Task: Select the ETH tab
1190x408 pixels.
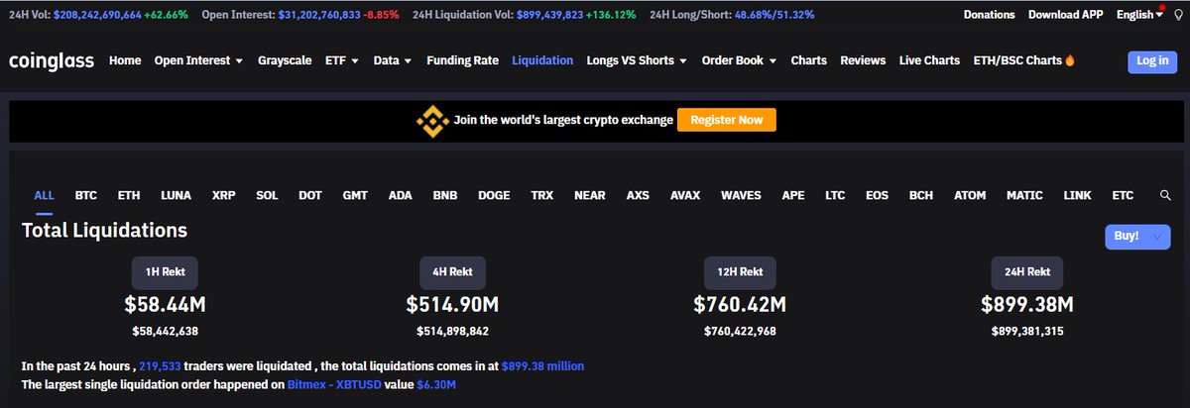Action: [129, 196]
